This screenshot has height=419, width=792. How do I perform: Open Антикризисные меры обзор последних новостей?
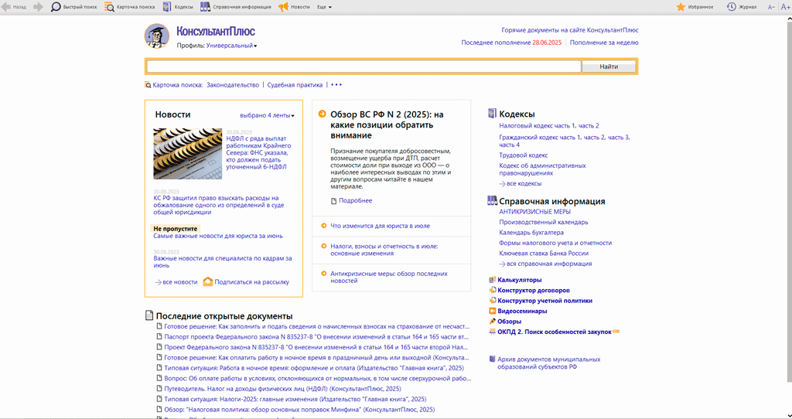(x=389, y=278)
